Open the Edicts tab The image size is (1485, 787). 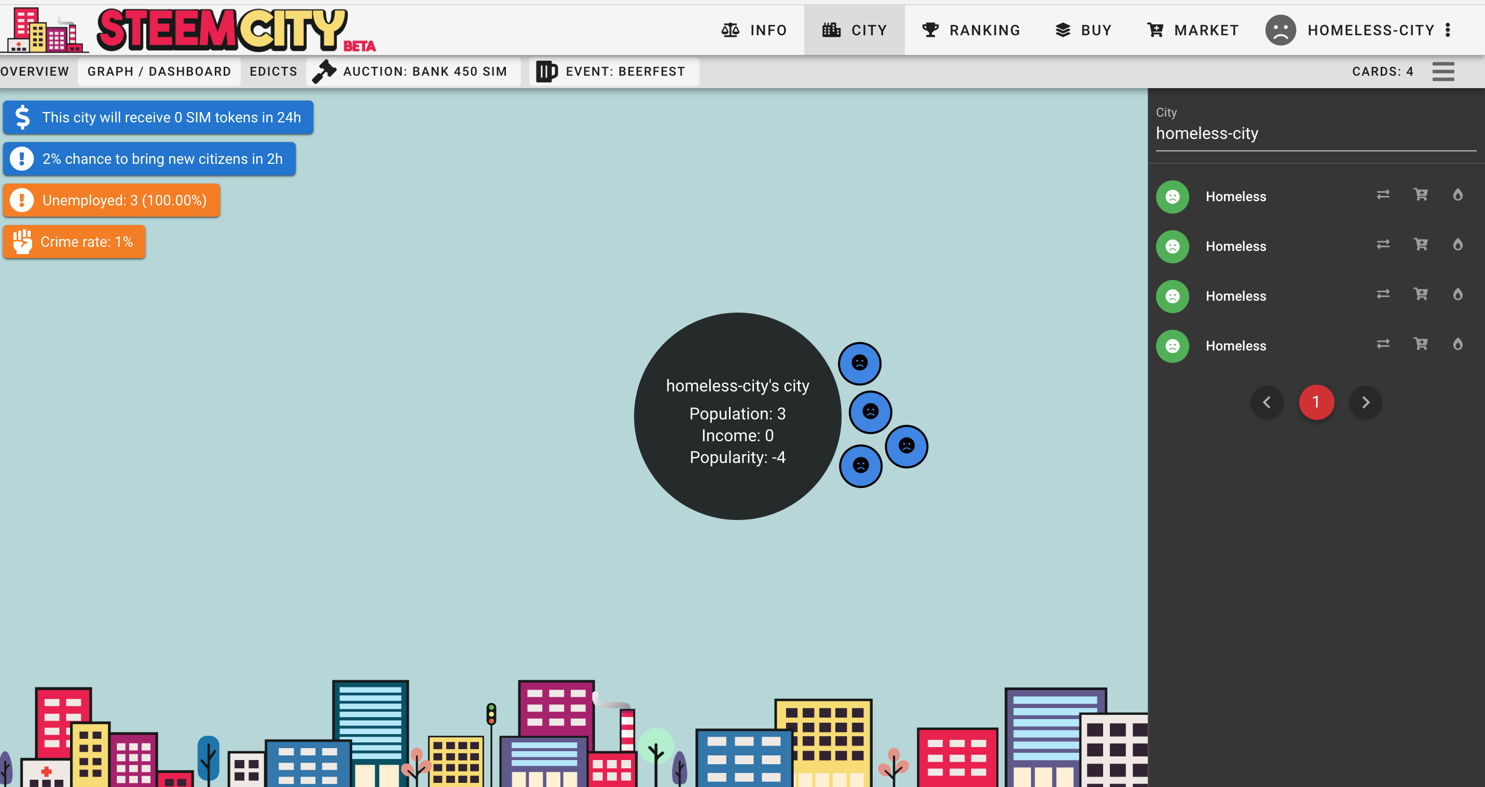[x=273, y=72]
